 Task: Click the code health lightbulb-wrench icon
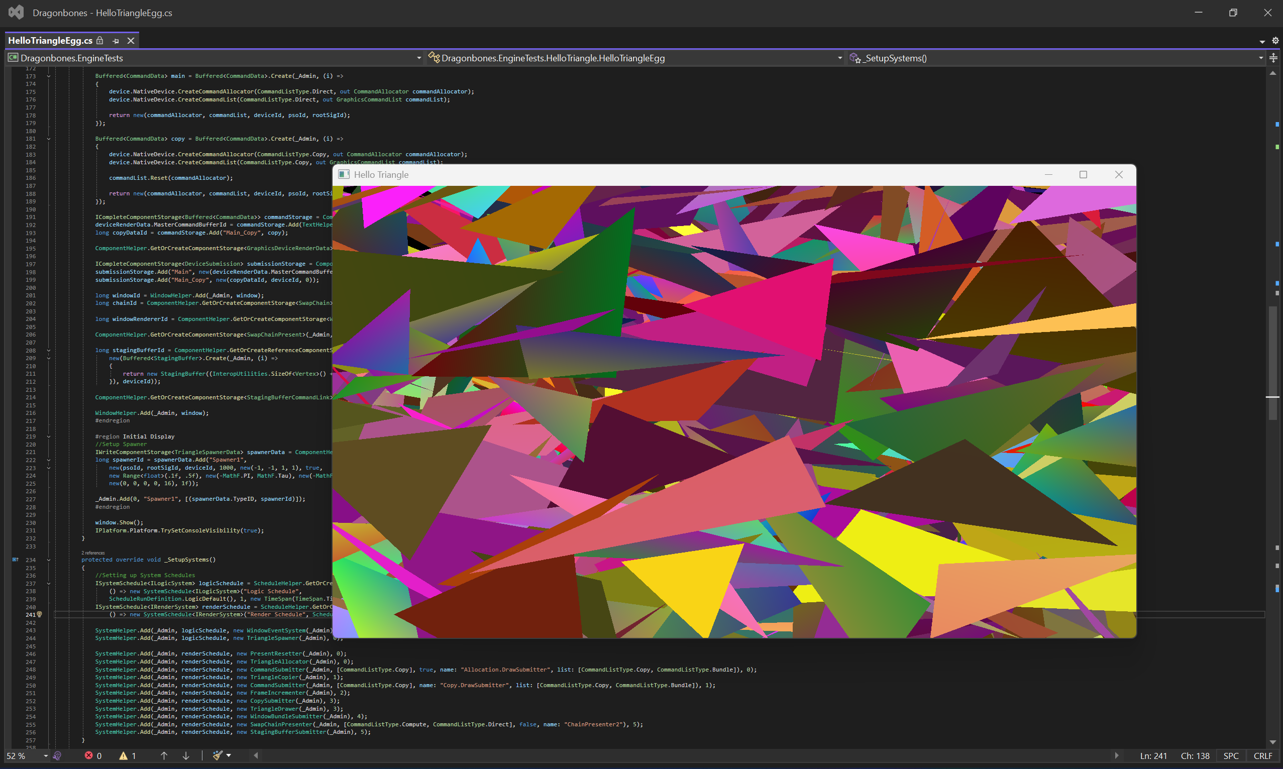tap(57, 756)
